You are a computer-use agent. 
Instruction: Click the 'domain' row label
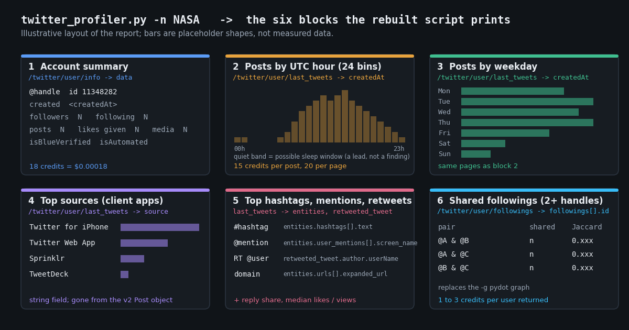pyautogui.click(x=247, y=274)
